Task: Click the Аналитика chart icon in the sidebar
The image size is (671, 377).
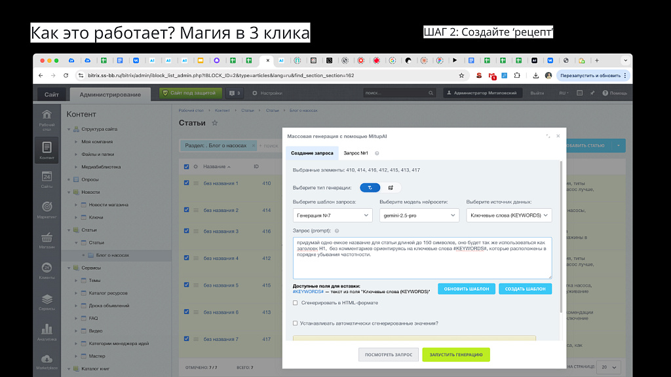Action: click(47, 331)
